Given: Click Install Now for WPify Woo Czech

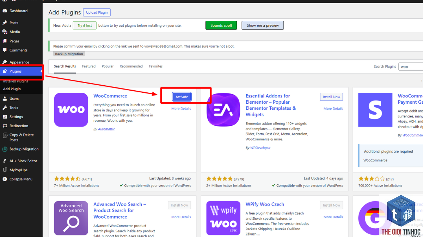Looking at the screenshot, I should (331, 205).
